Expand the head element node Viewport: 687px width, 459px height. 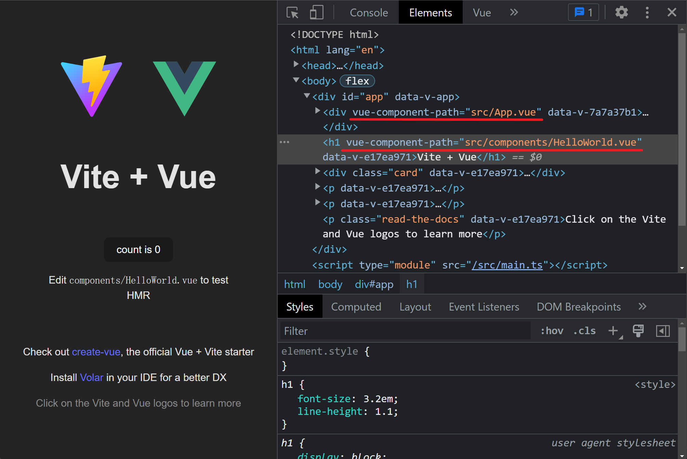tap(296, 64)
